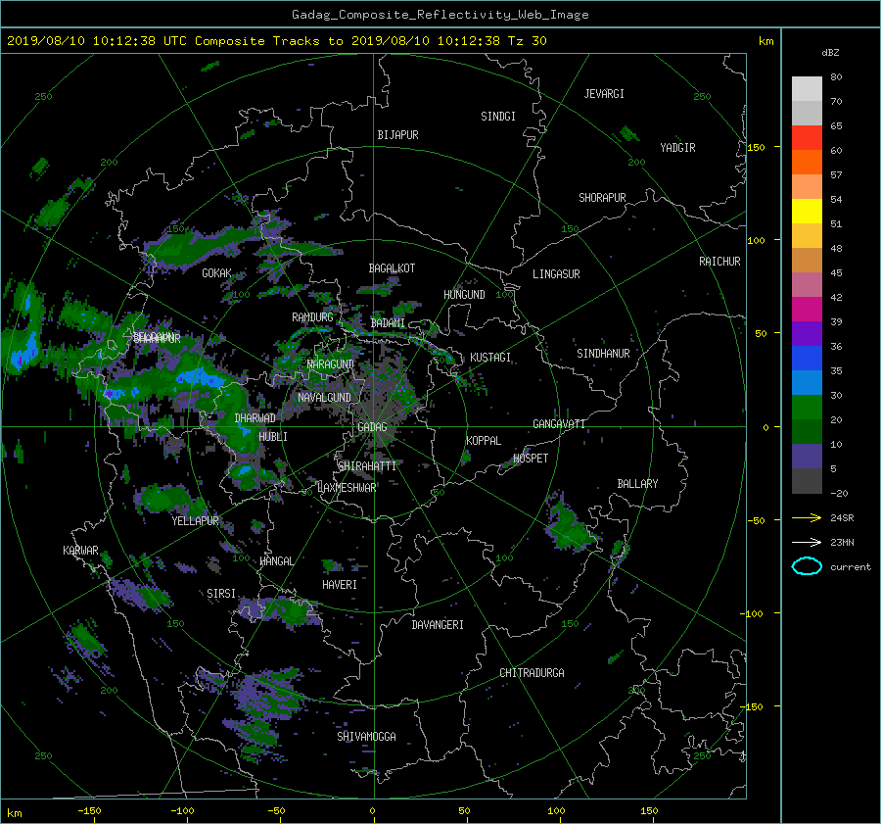Click the '80' value atop the dBZ scale
The image size is (881, 824).
[836, 77]
